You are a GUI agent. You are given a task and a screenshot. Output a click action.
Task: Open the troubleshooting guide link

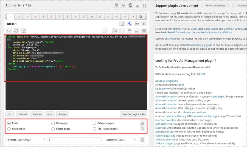point(200,45)
